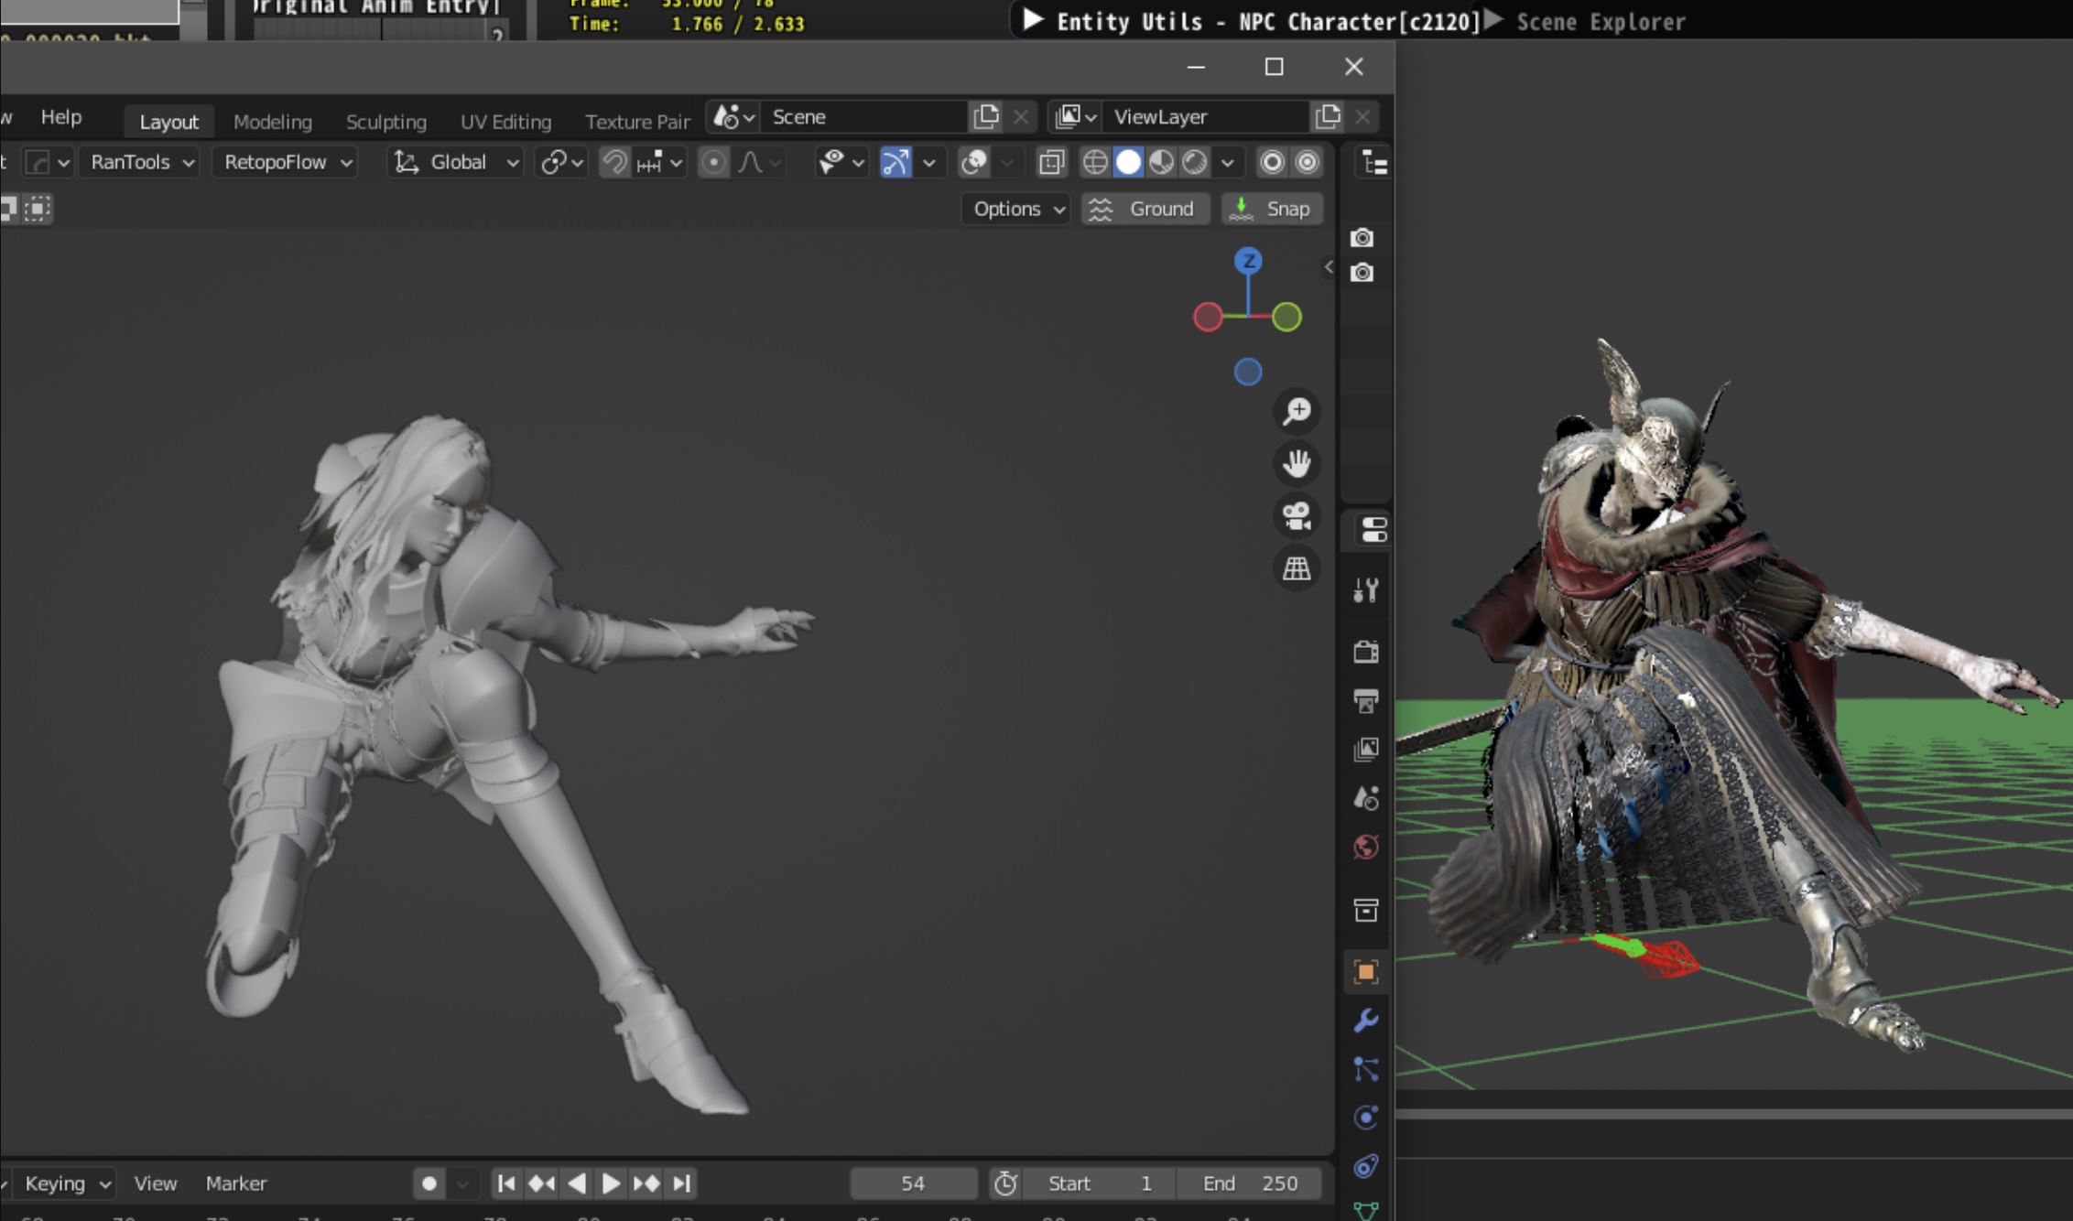Screen dimensions: 2073x1221
Task: Toggle the viewport gizmo display button
Action: click(895, 163)
